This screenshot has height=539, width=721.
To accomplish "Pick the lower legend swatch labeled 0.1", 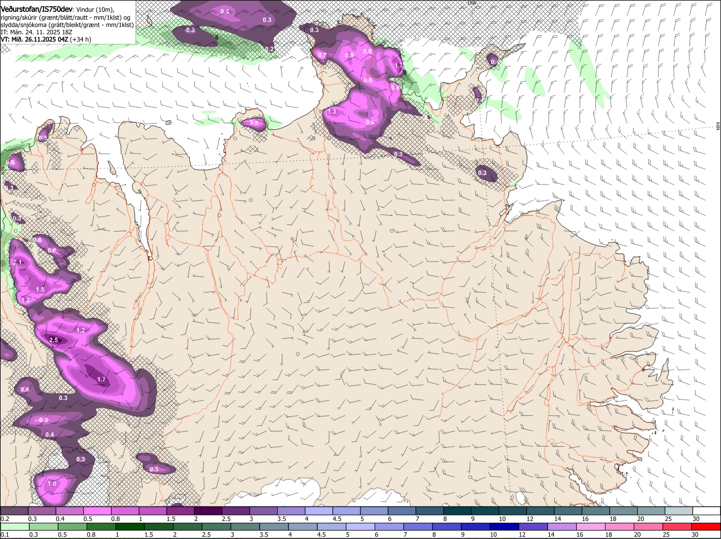I will [x=14, y=527].
